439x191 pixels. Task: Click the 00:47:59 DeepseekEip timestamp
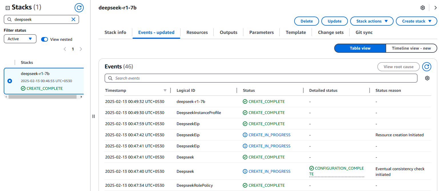pyautogui.click(x=135, y=124)
